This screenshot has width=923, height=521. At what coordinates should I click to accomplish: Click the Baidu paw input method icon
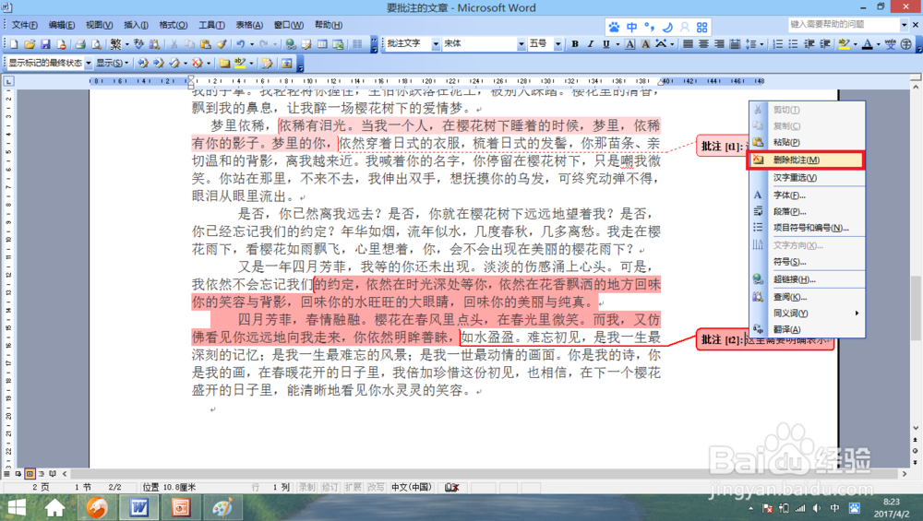(614, 27)
